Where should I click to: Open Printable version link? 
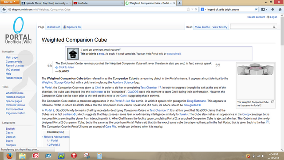(15, 105)
